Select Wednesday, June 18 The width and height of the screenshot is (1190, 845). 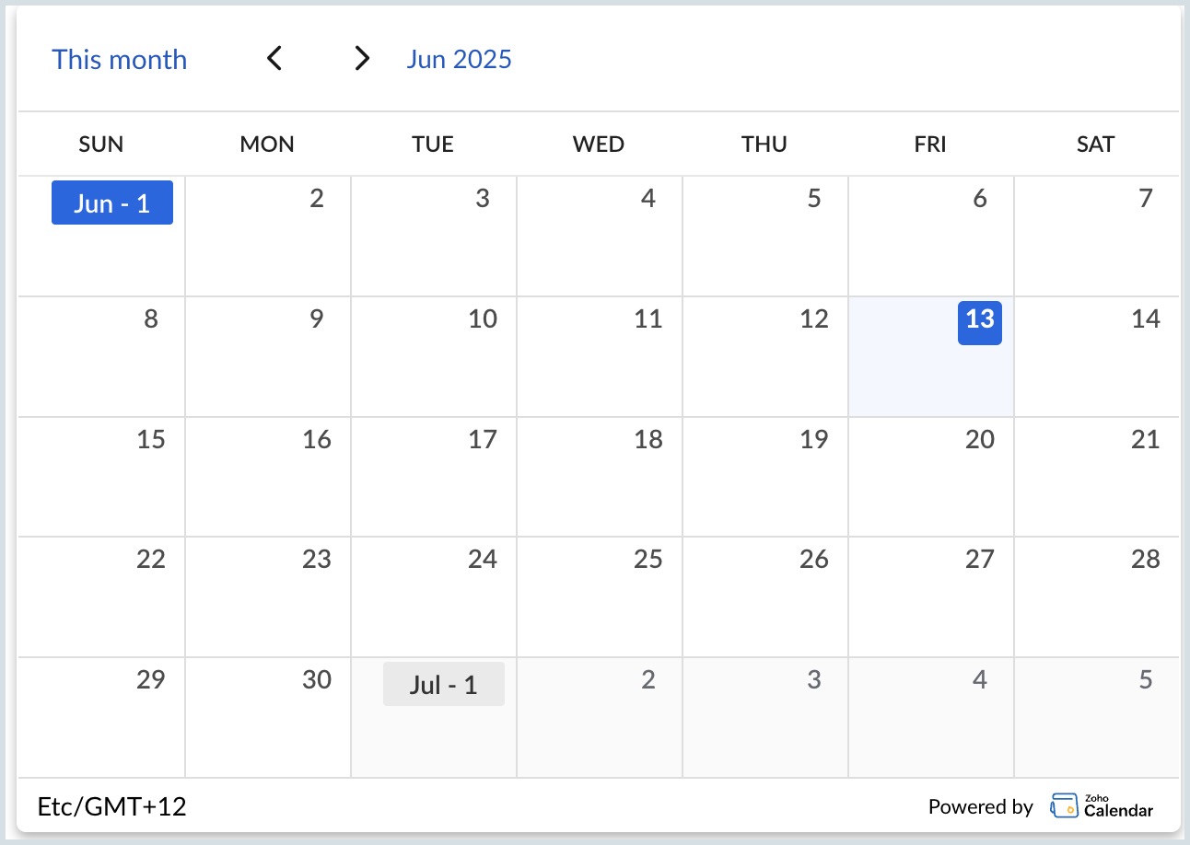point(600,477)
